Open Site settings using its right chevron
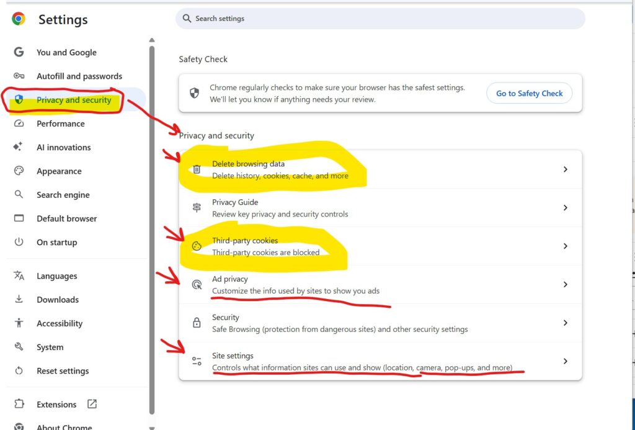Image resolution: width=635 pixels, height=430 pixels. (x=566, y=361)
